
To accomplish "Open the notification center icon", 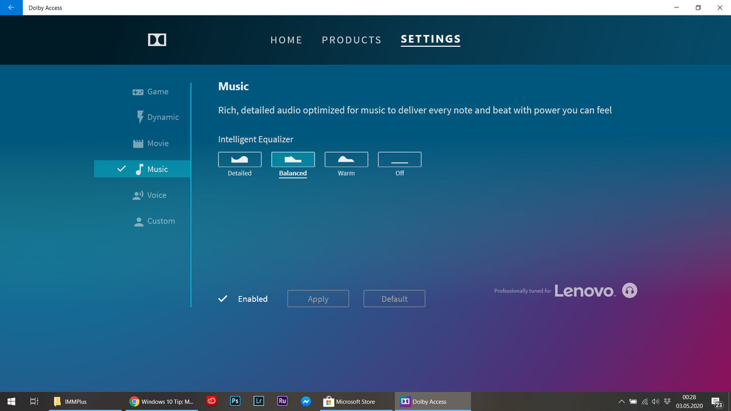I will 716,402.
